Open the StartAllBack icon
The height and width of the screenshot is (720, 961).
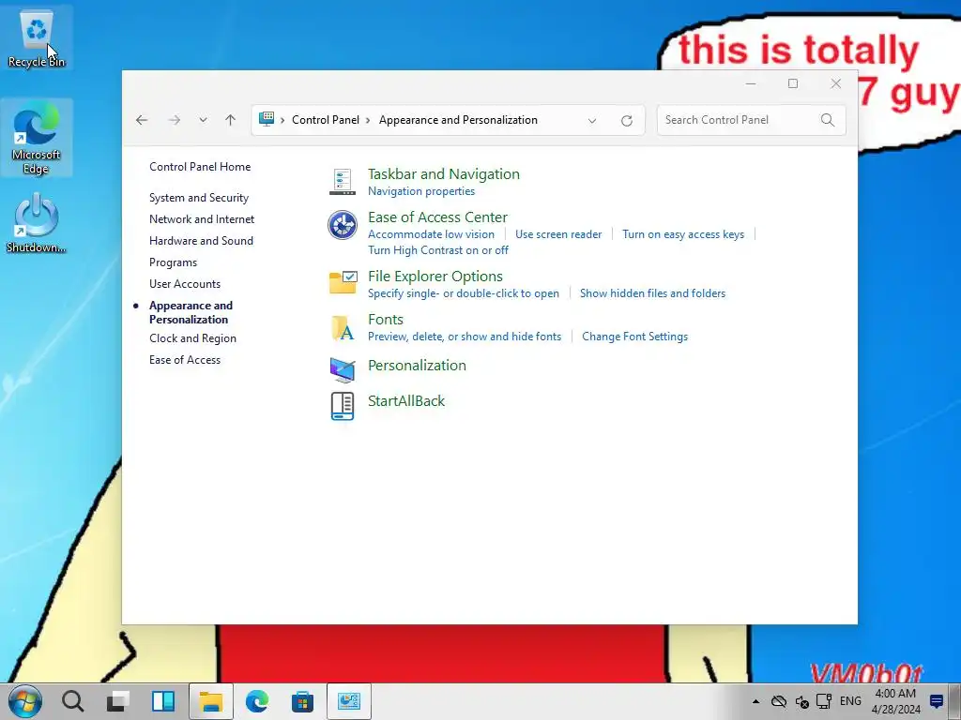point(342,406)
